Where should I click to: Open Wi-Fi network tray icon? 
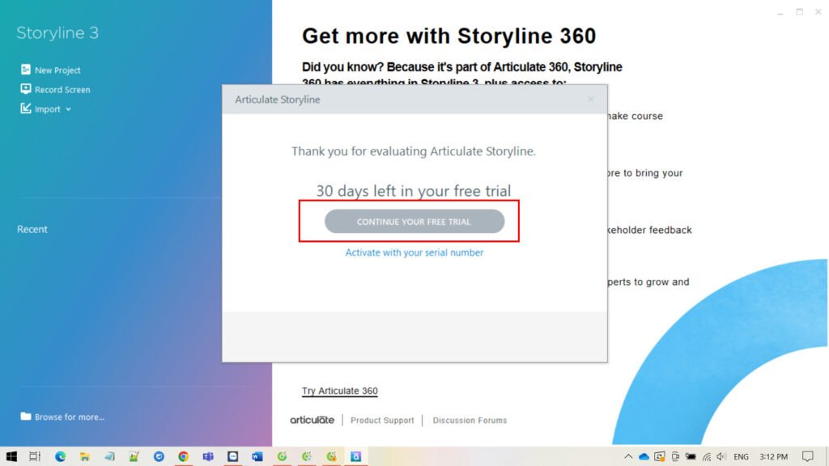tap(706, 456)
